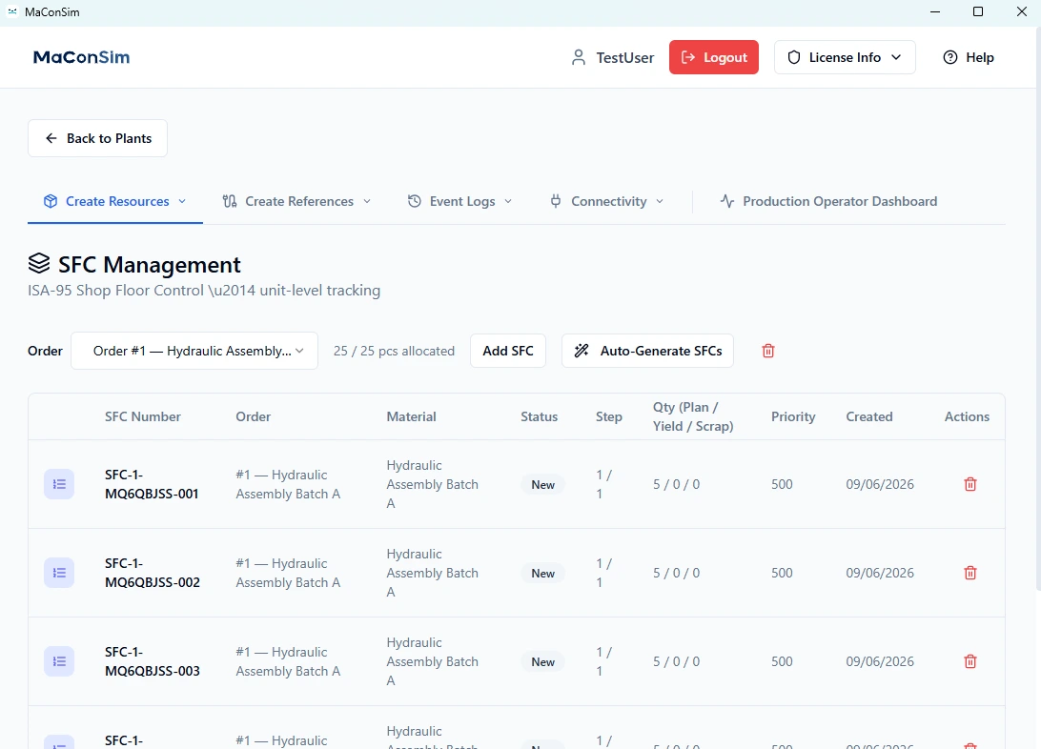Click the Order column header

pos(253,416)
